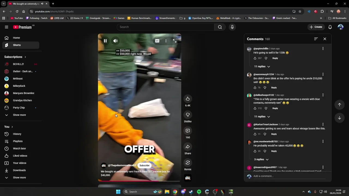Open Playlists in the sidebar
This screenshot has width=349, height=196.
tap(21, 141)
